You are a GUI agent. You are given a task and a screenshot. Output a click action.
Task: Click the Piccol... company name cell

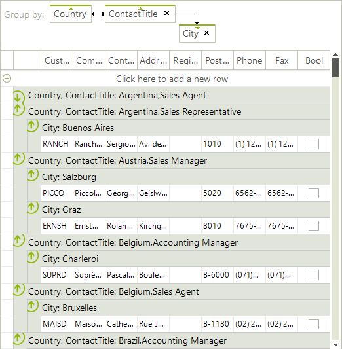89,193
